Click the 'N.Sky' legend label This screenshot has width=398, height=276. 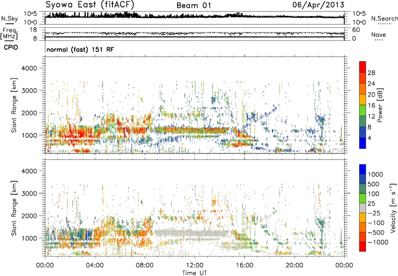coord(9,18)
